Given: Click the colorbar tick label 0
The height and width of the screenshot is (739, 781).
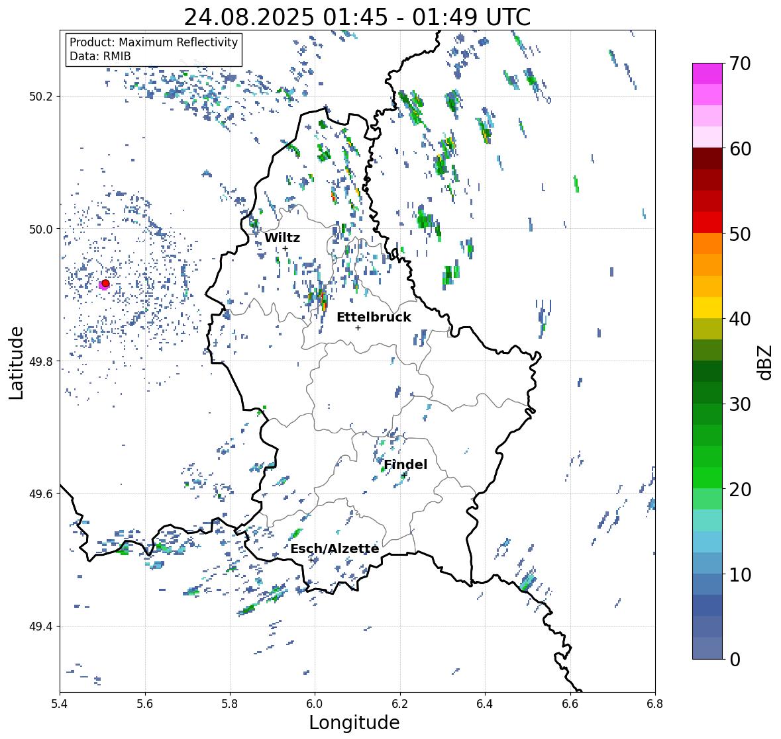Looking at the screenshot, I should click(x=735, y=660).
